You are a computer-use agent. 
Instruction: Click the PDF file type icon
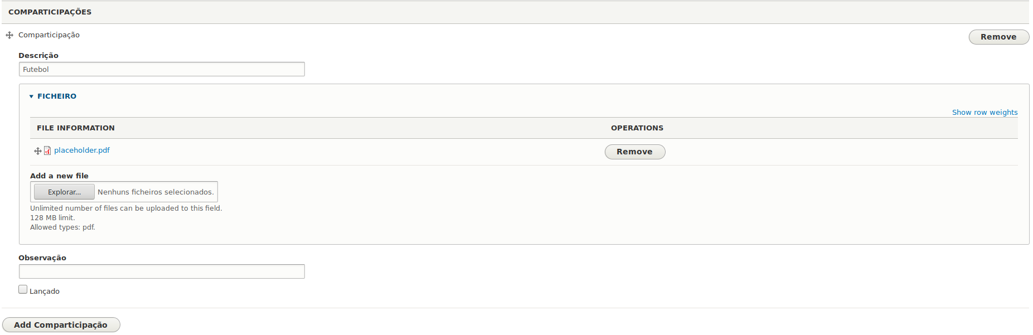[x=47, y=150]
